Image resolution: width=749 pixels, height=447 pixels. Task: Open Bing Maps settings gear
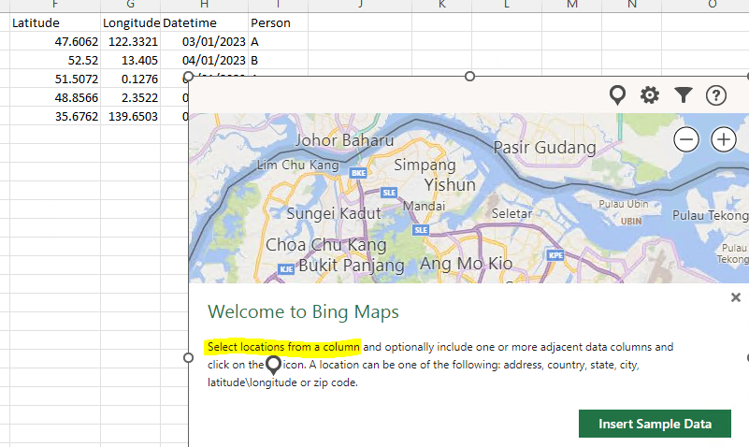(650, 95)
